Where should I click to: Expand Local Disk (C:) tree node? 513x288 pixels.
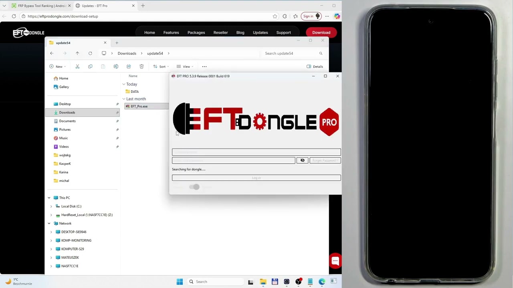[x=51, y=206]
